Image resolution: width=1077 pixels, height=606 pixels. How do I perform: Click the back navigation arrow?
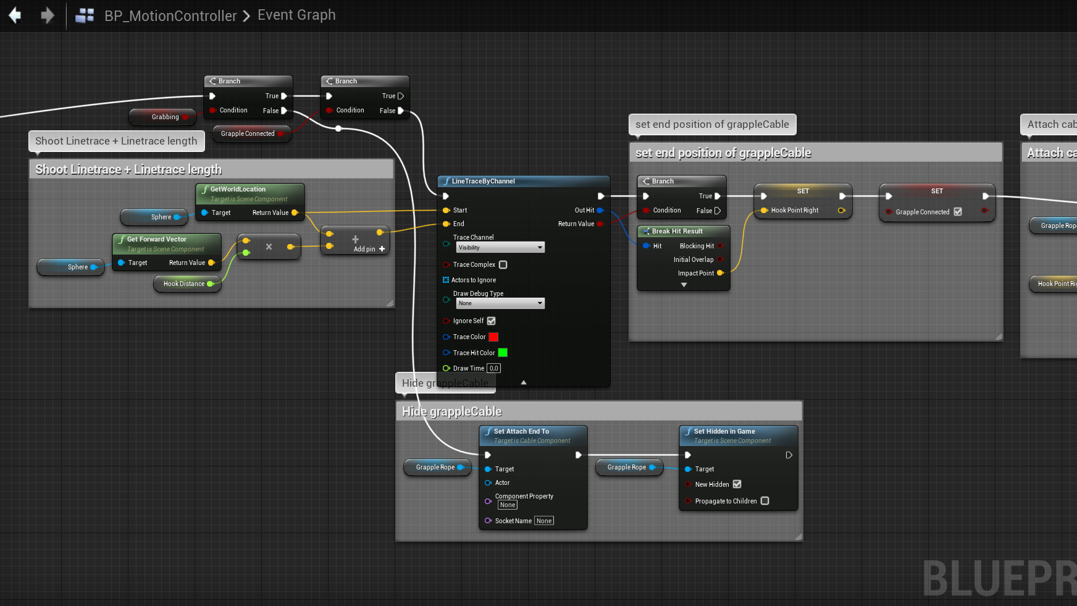tap(15, 15)
